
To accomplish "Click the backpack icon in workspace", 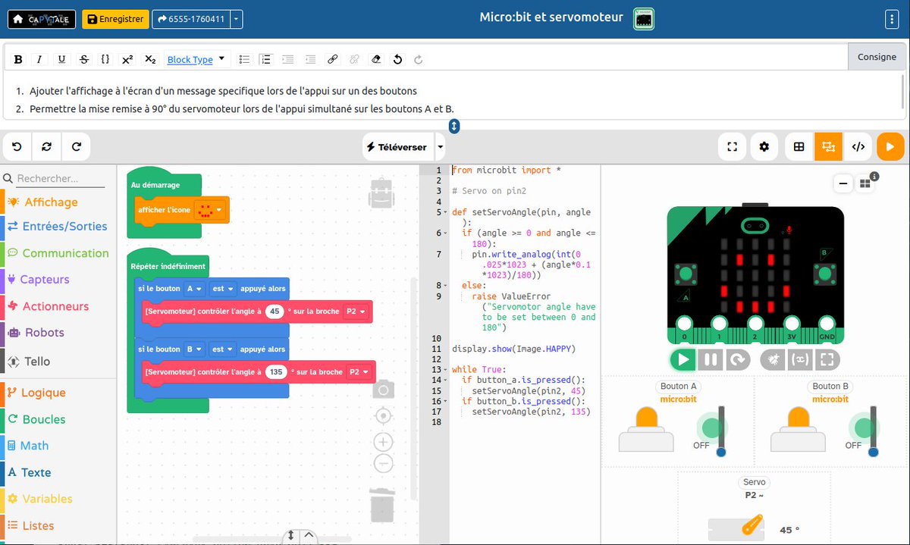I will 382,193.
